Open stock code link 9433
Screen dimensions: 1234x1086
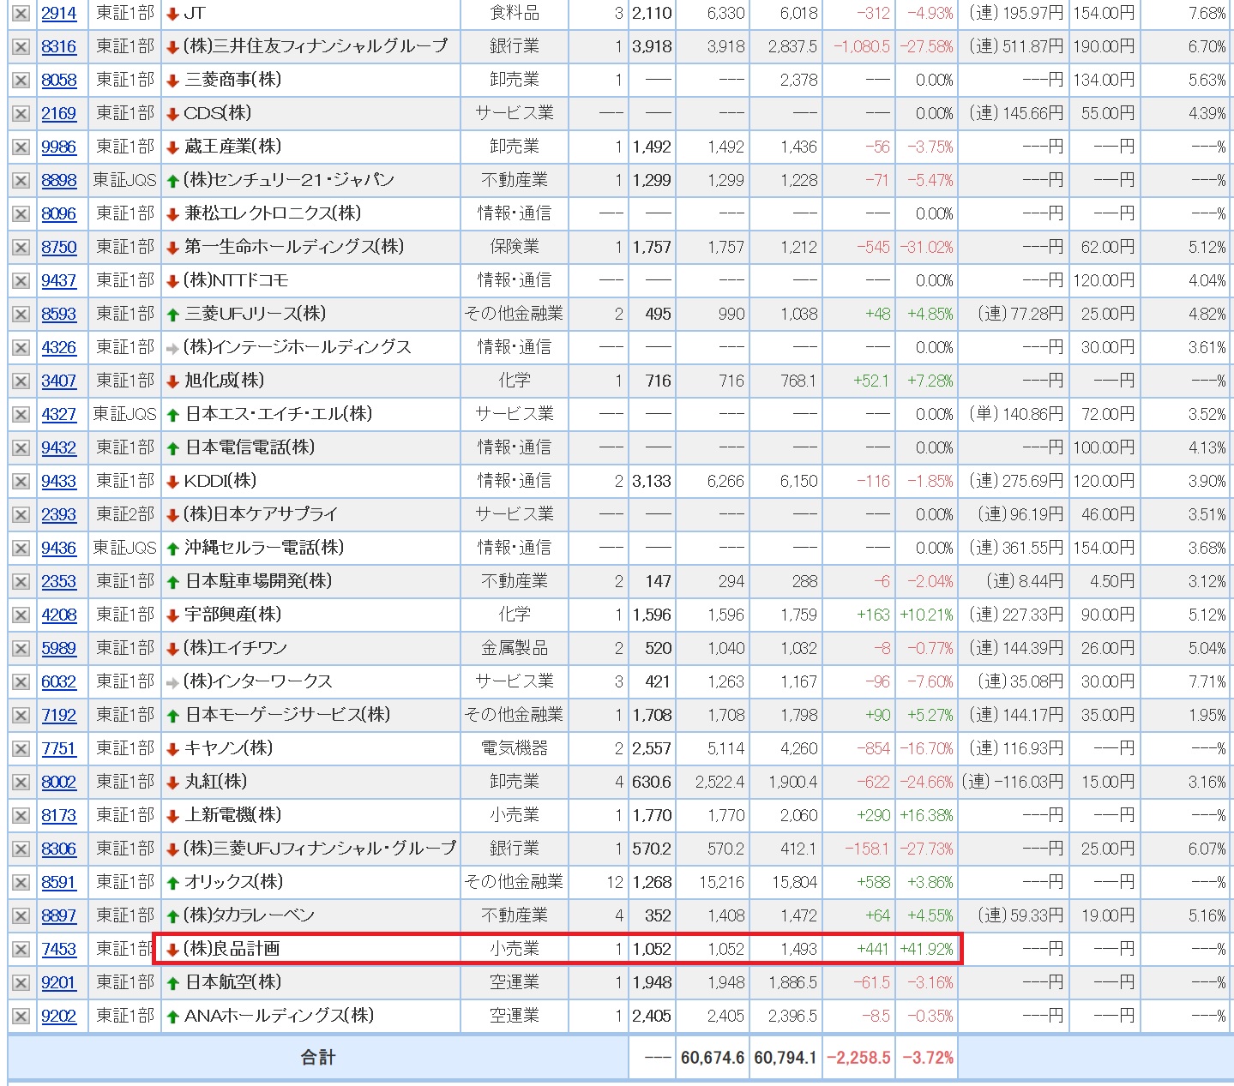coord(59,482)
